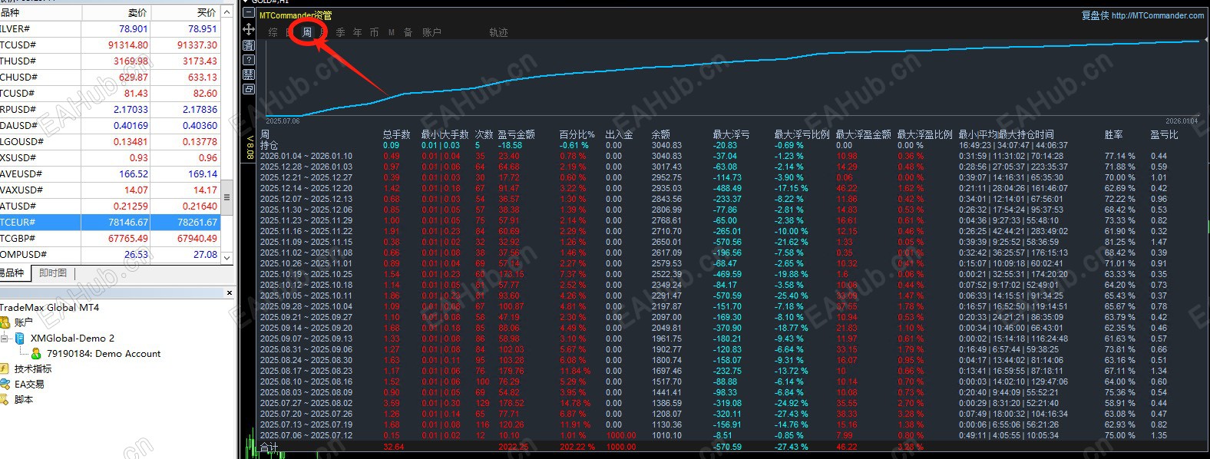
Task: Click the Demo Account user icon
Action: 35,354
